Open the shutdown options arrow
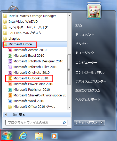This screenshot has height=141, width=117. [102, 122]
